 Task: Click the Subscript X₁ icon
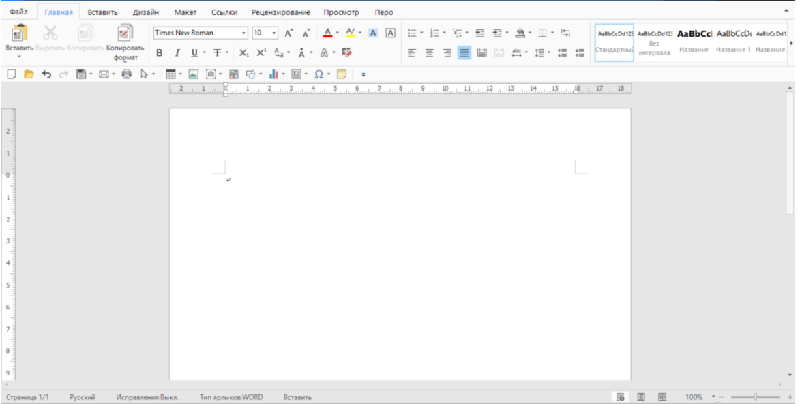tap(243, 53)
